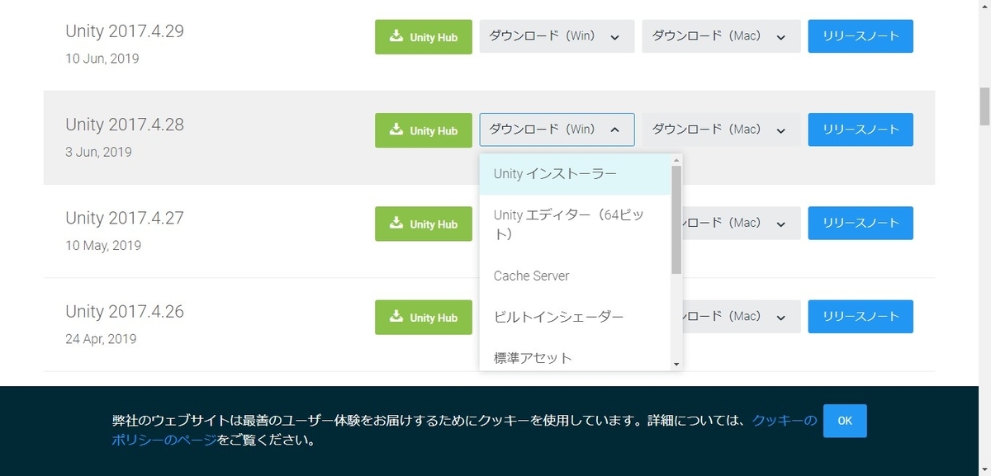The height and width of the screenshot is (476, 991).
Task: Click the download icon on Unity 2017.4.26 Hub button
Action: 397,316
